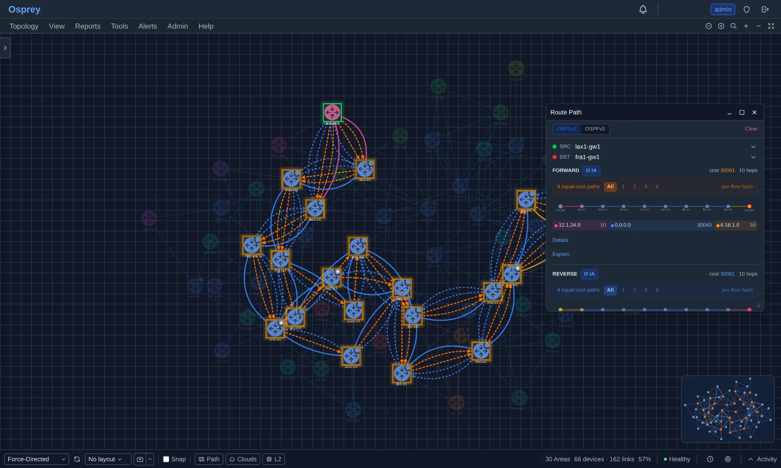Select the lax1-gw1 source router node
This screenshot has width=781, height=468.
tap(332, 113)
